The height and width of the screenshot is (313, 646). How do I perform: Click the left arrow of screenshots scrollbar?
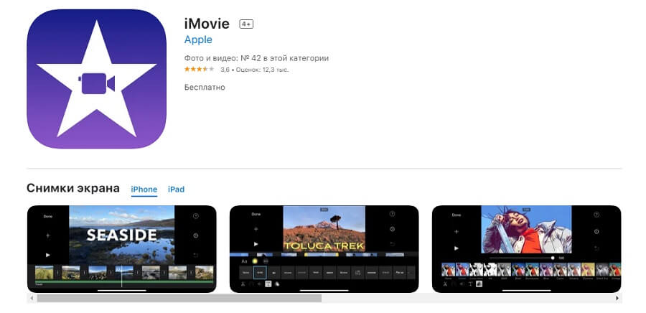[32, 298]
